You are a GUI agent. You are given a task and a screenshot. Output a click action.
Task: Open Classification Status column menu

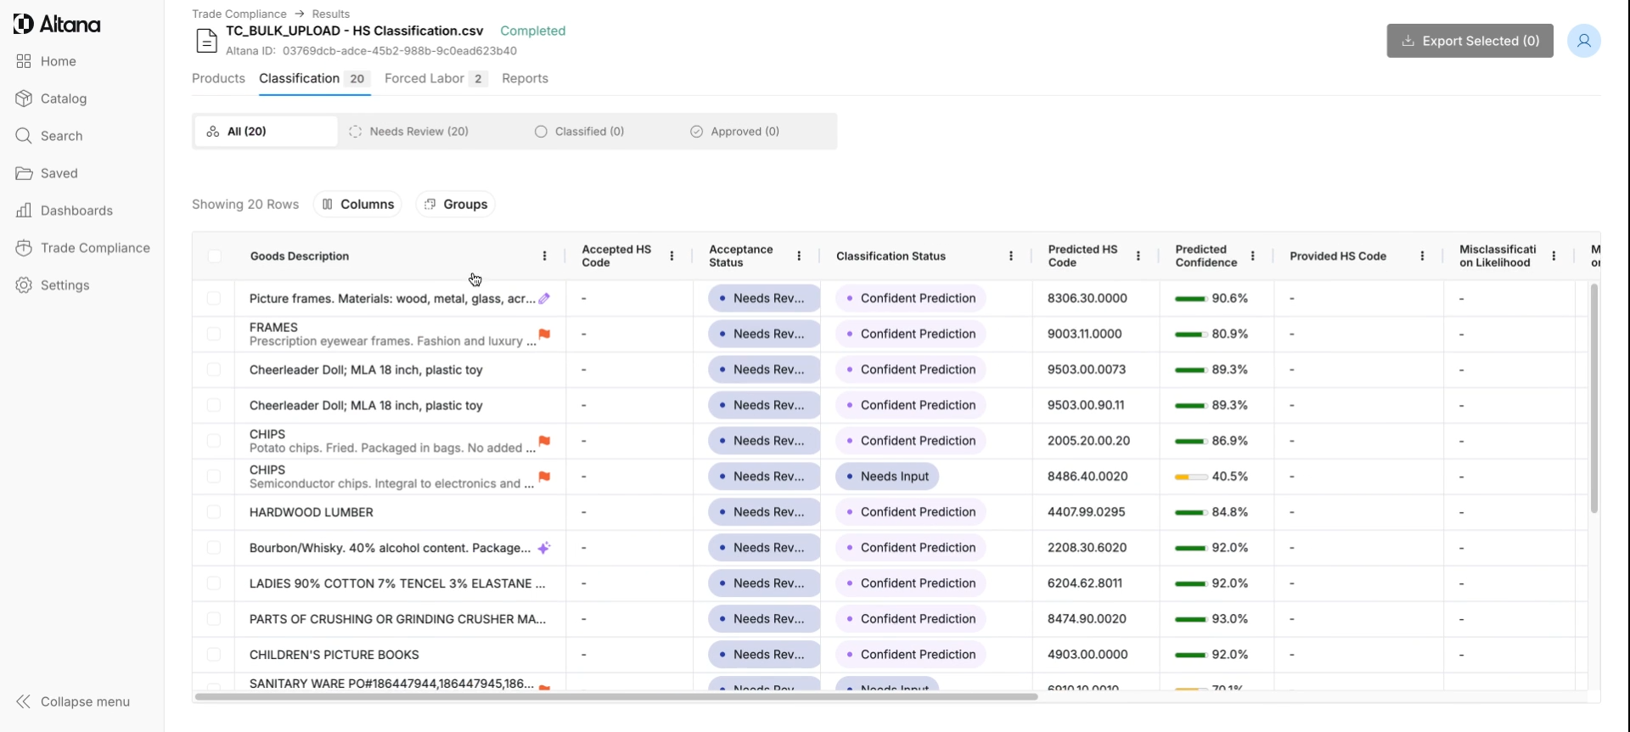(1010, 256)
